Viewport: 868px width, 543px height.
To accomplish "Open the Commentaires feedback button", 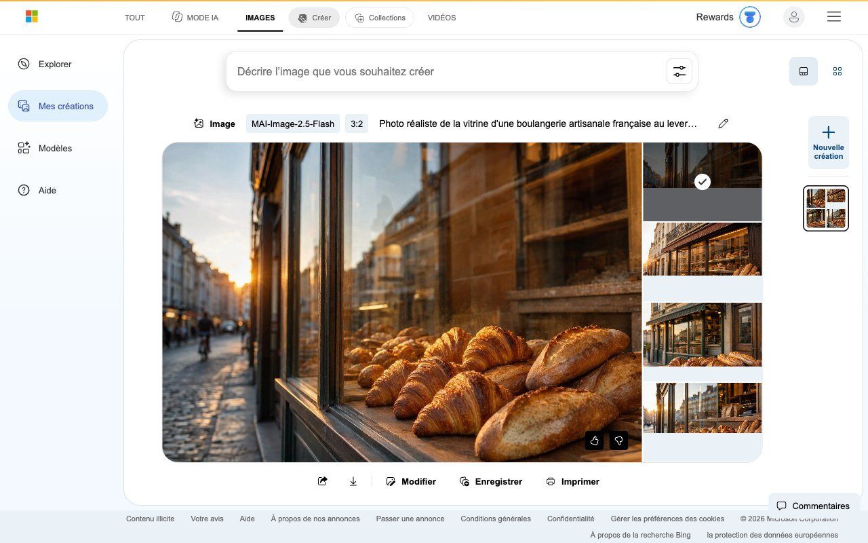I will pos(813,506).
